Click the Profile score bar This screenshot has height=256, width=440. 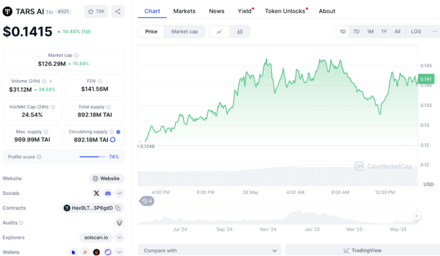click(x=92, y=157)
